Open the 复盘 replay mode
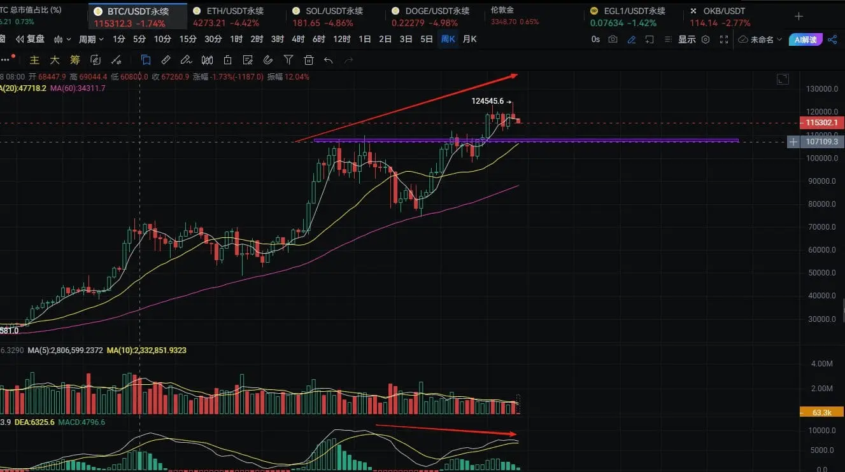The height and width of the screenshot is (472, 845). [30, 39]
